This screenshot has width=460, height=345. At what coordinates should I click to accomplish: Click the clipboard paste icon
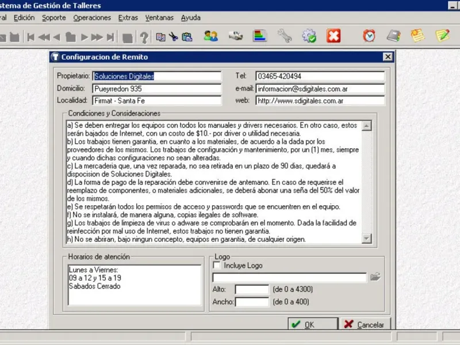187,37
